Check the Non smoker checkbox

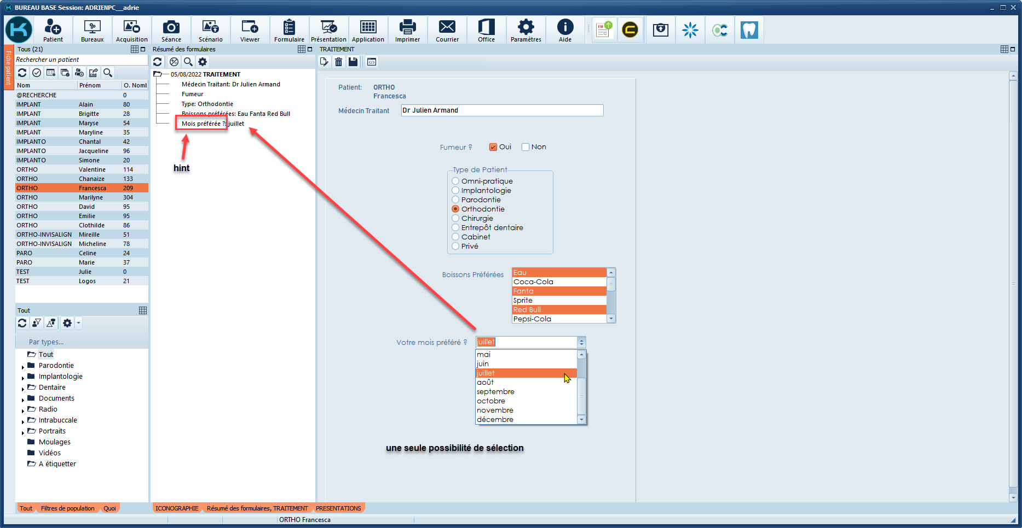click(x=526, y=147)
